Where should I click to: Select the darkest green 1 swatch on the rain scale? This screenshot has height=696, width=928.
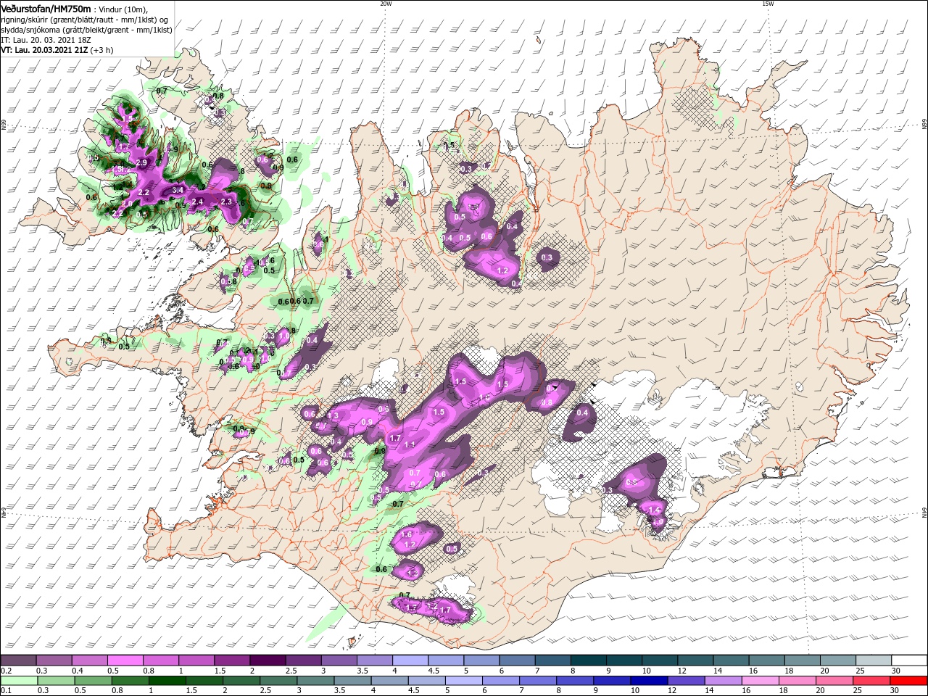tap(167, 680)
